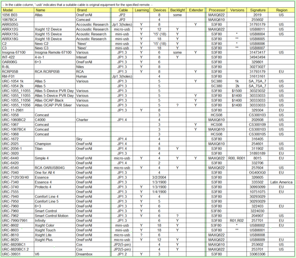The image size is (296, 258).
Task: Click the 1056 B03 model cell
Action: [10, 14]
